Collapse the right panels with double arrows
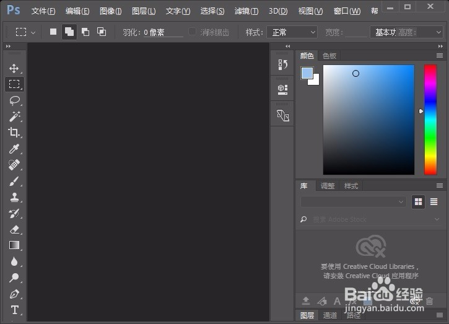 pos(440,46)
